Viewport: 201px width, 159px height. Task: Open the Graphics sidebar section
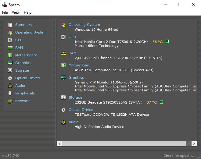[x=23, y=63]
